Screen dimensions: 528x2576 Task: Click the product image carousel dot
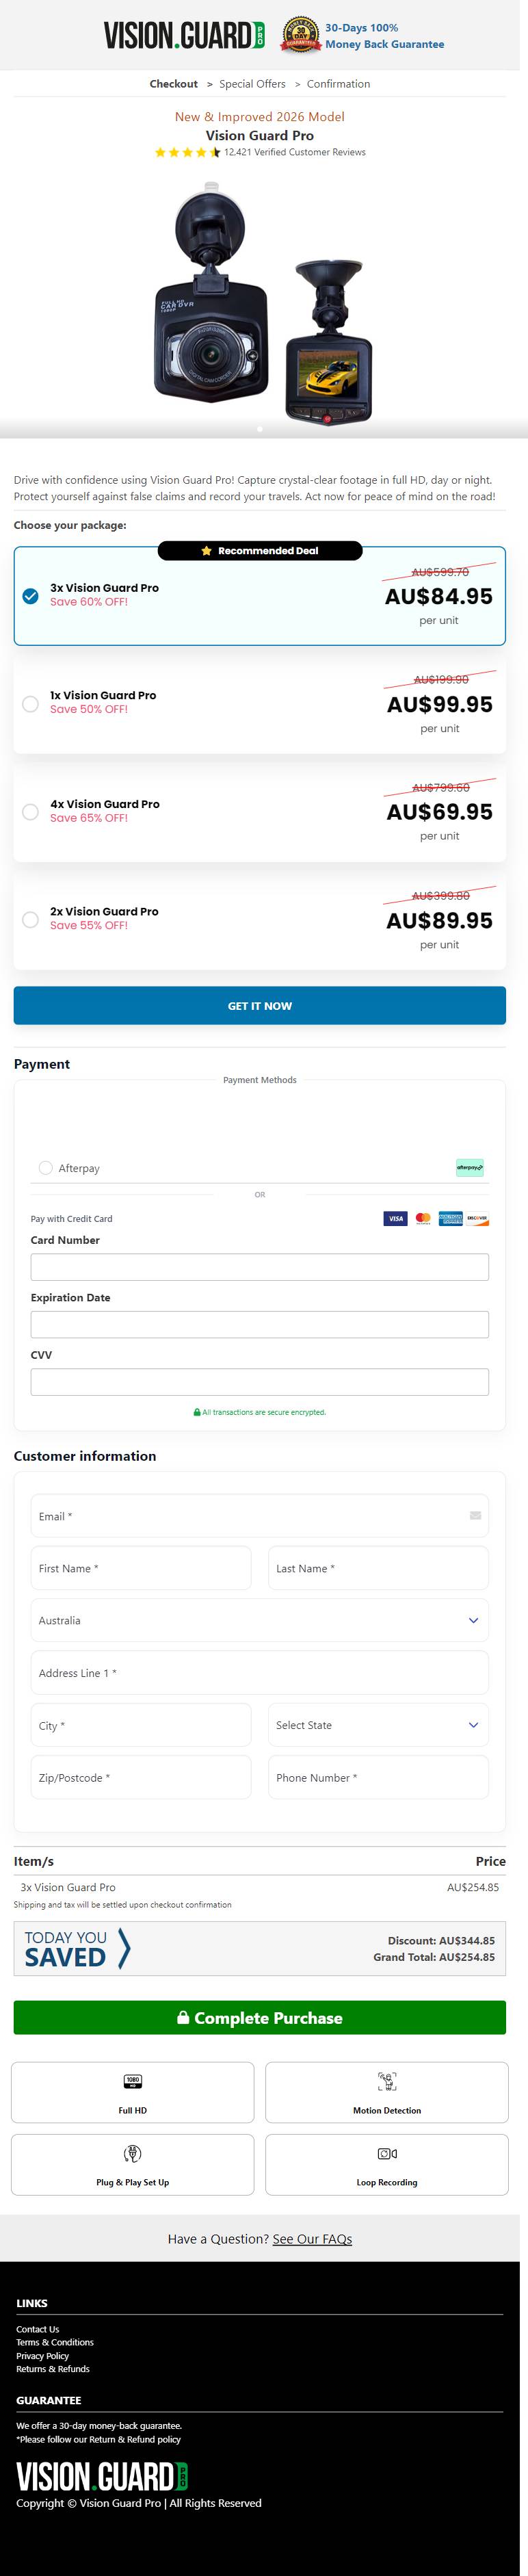pyautogui.click(x=260, y=429)
